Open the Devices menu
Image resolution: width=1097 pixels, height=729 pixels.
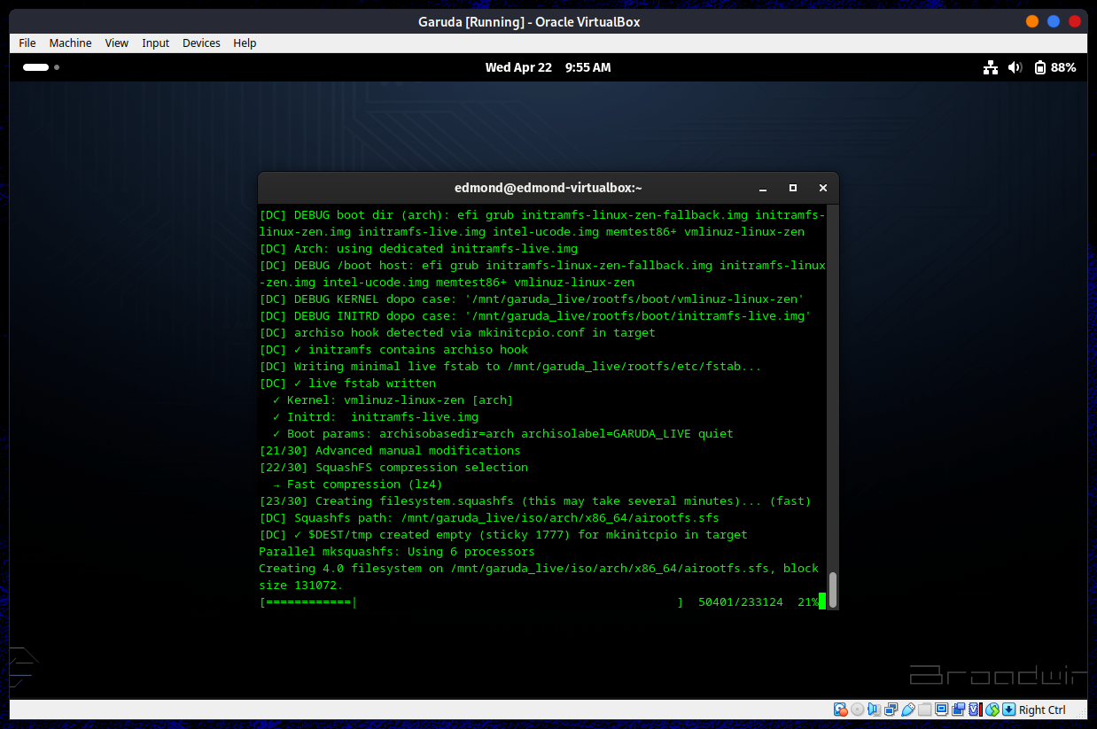pos(201,43)
